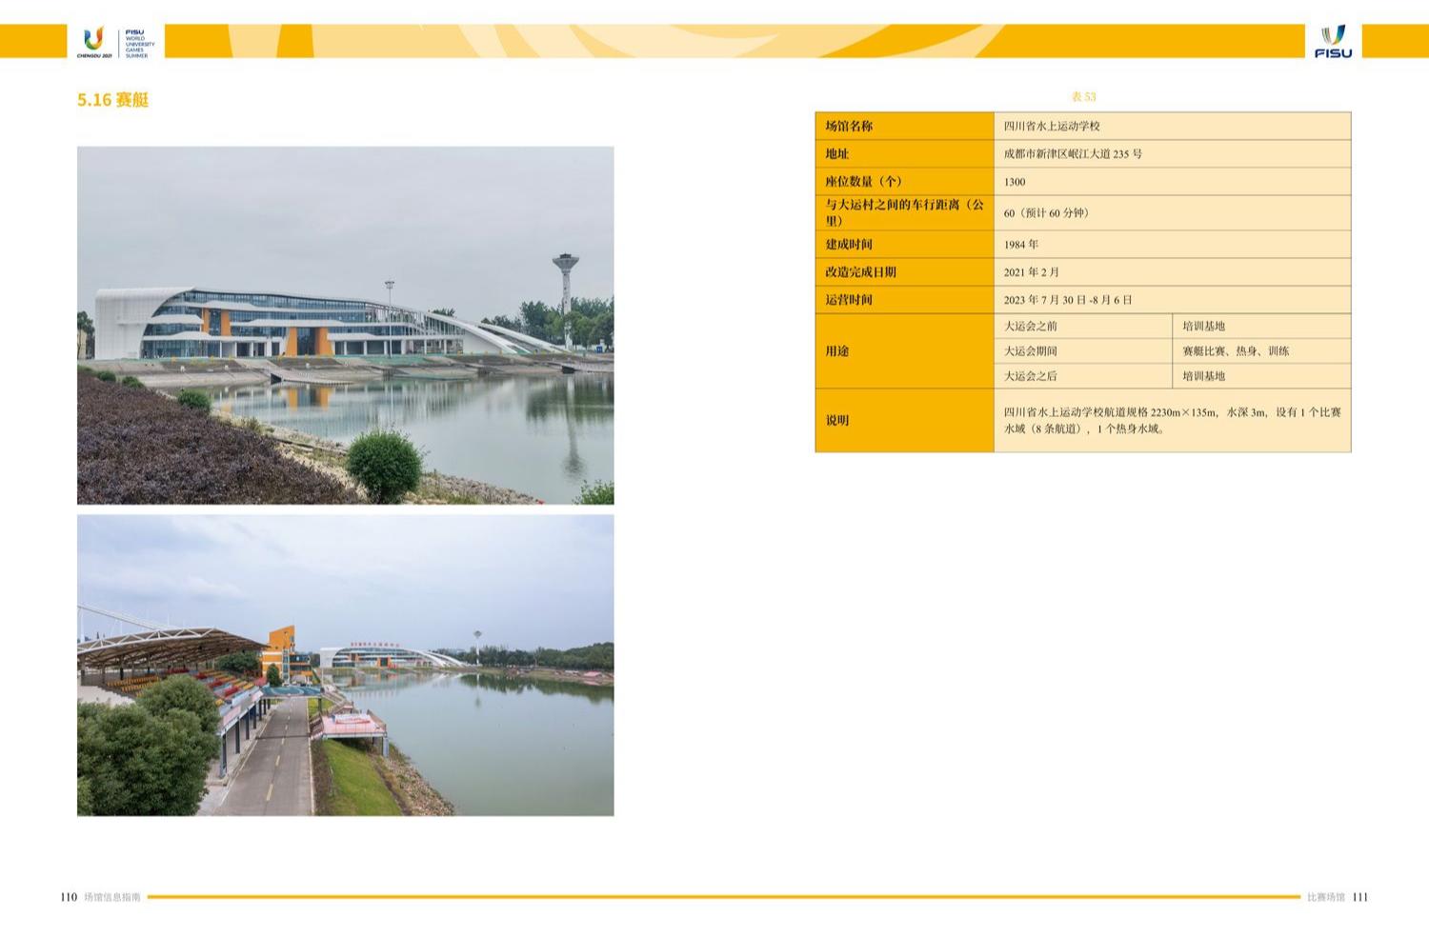This screenshot has width=1429, height=937.
Task: Click the FISU logo at top right
Action: point(1333,42)
